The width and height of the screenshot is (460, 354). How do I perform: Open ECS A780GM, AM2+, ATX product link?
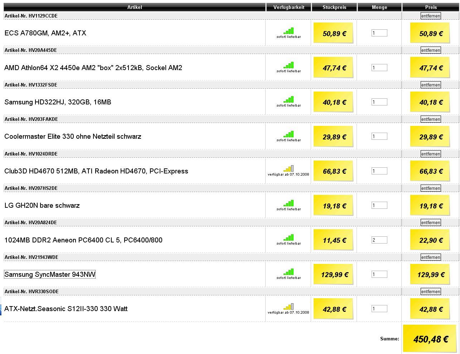pos(45,33)
